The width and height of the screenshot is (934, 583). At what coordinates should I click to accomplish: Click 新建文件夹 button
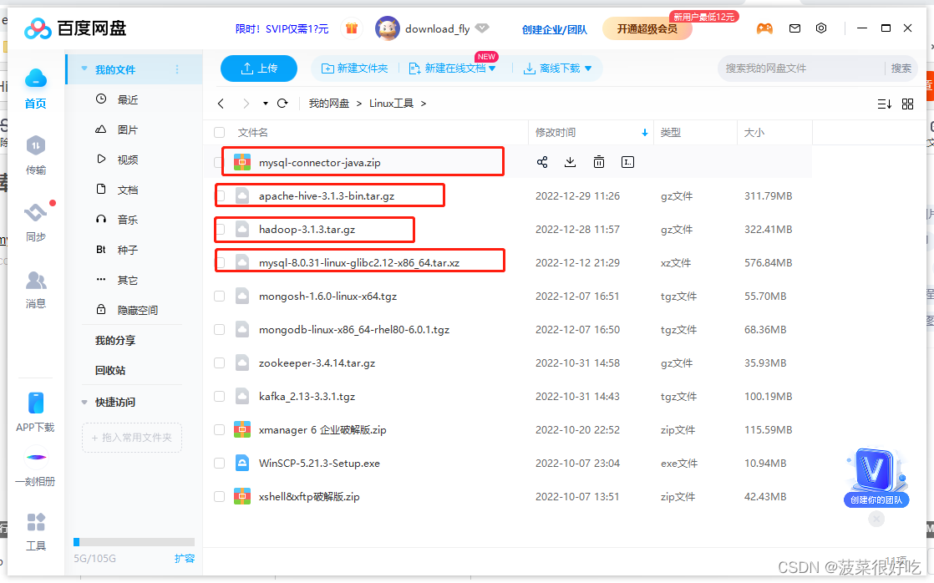coord(354,68)
